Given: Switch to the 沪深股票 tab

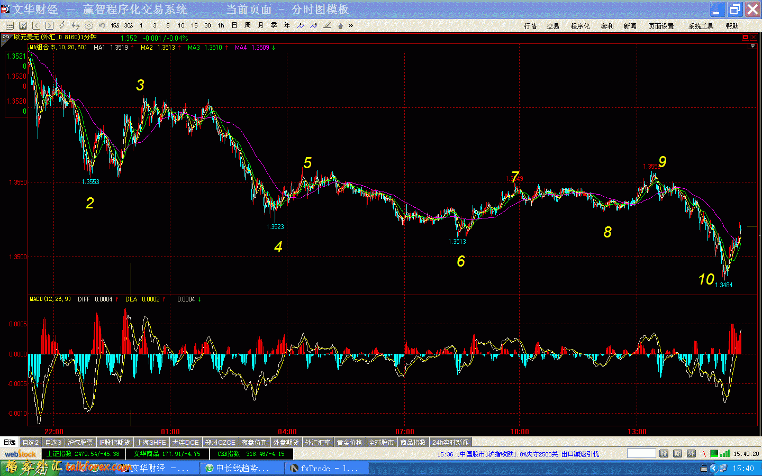Looking at the screenshot, I should pyautogui.click(x=80, y=442).
